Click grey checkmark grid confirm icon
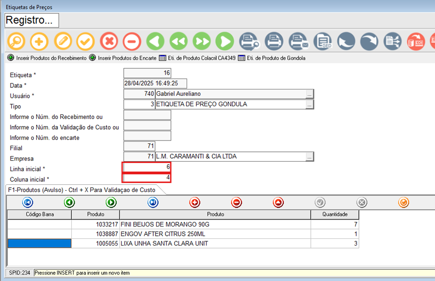Image resolution: width=435 pixels, height=281 pixels. (x=320, y=202)
